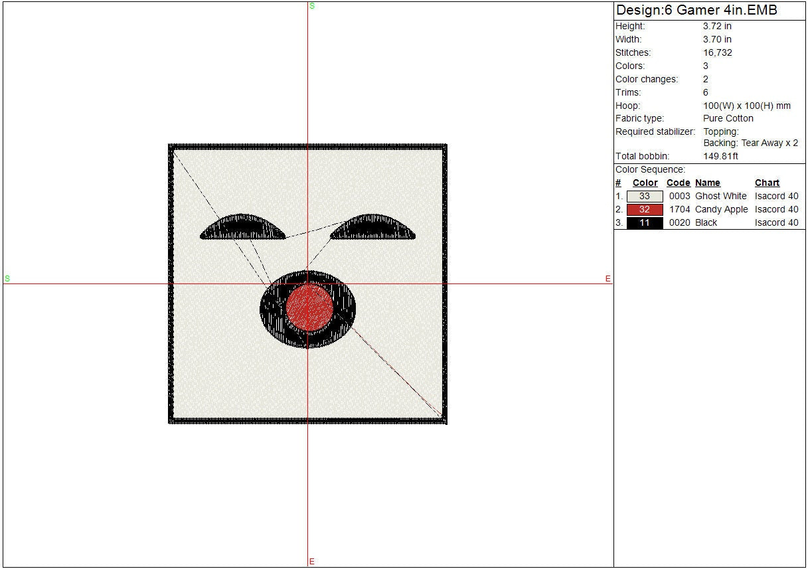Click the Ghost White color swatch 33
The width and height of the screenshot is (808, 569).
[645, 197]
